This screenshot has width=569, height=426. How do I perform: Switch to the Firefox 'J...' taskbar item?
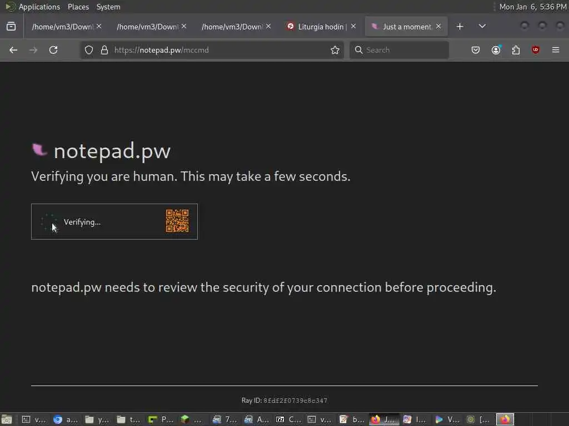point(383,419)
